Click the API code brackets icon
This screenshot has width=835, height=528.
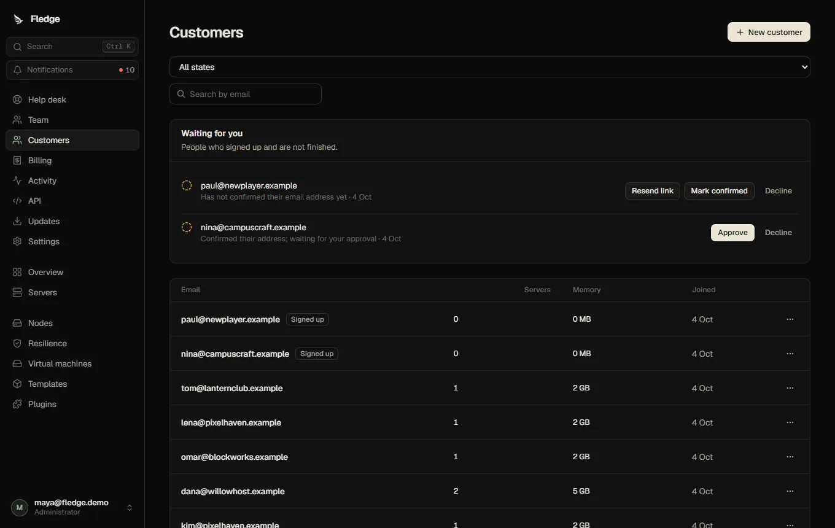point(17,201)
